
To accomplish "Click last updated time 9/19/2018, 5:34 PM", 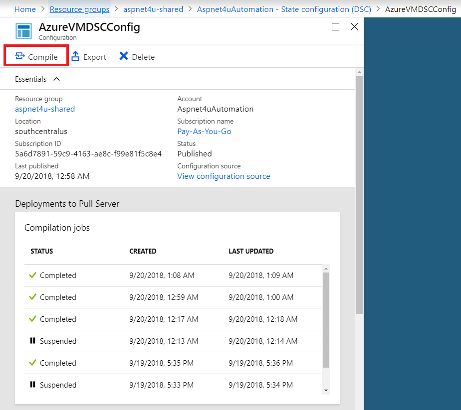I will 261,385.
